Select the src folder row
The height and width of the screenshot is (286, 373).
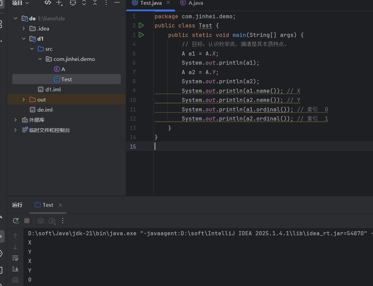(x=66, y=49)
